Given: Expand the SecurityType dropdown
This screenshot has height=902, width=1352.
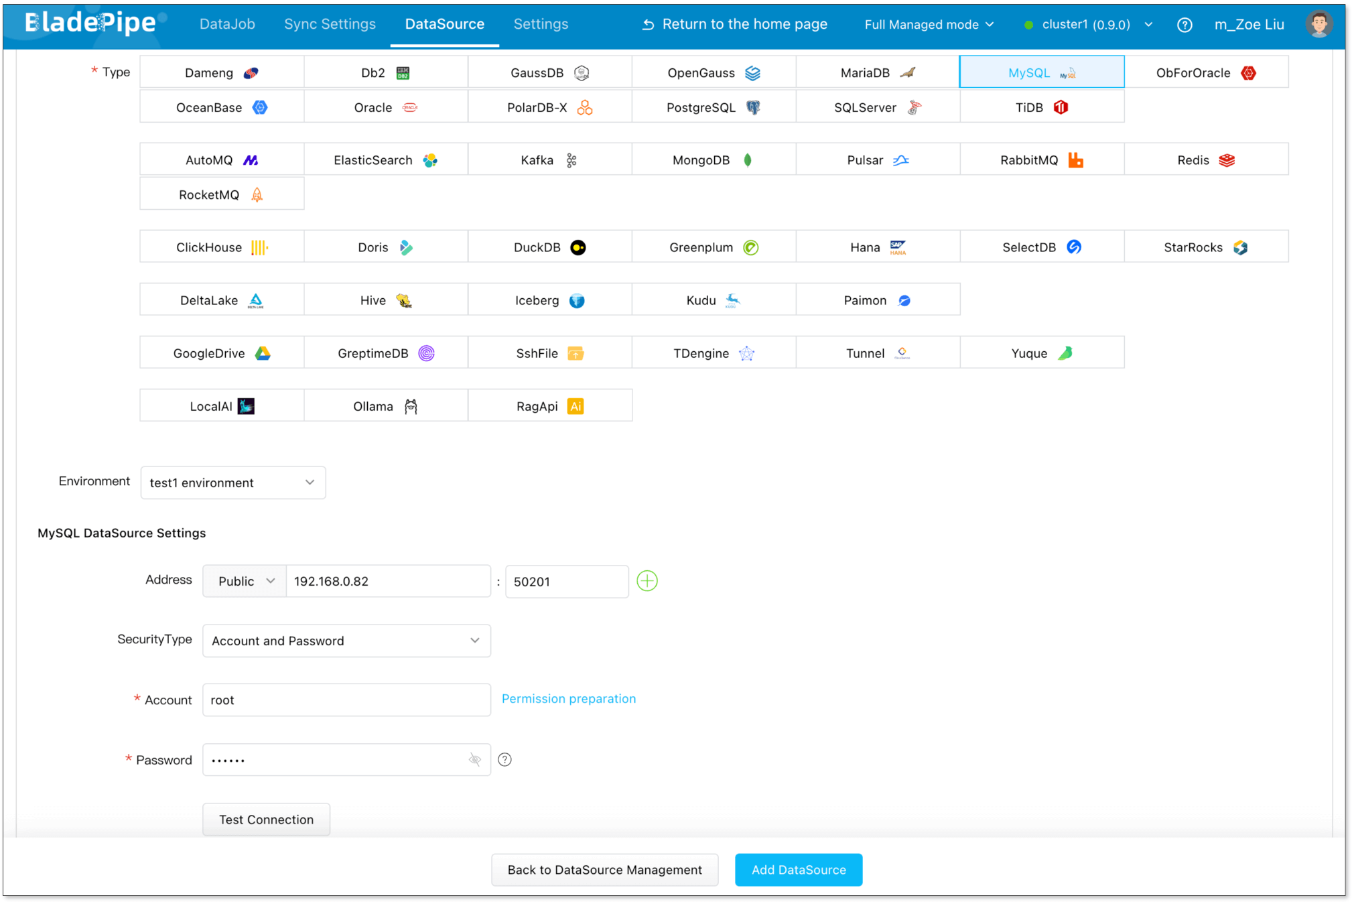Looking at the screenshot, I should [x=346, y=641].
